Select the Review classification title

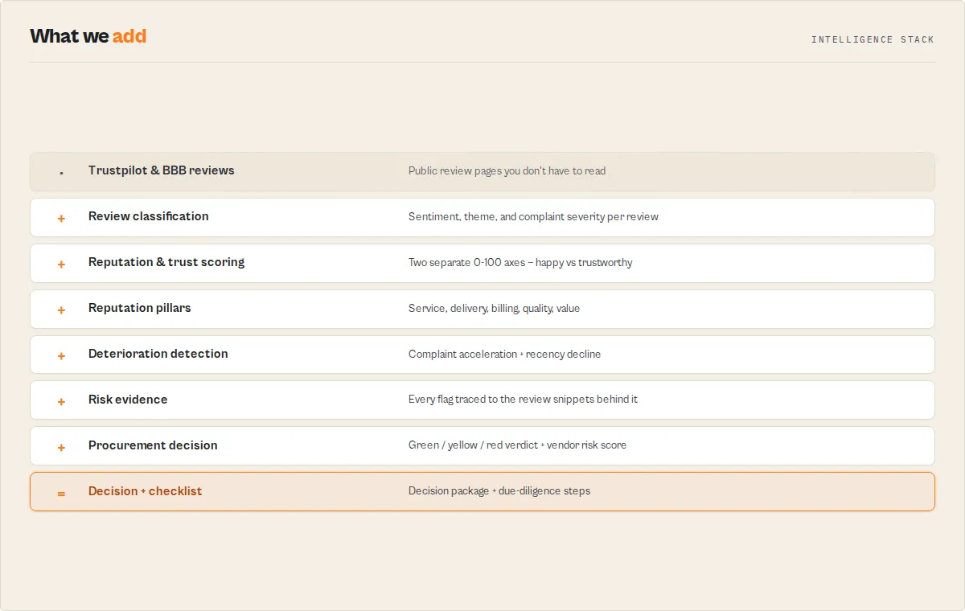(x=149, y=216)
